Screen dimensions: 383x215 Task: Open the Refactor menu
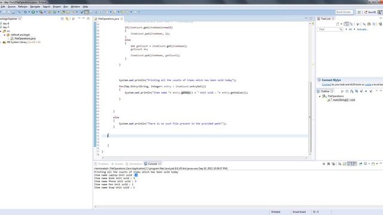(x=23, y=7)
